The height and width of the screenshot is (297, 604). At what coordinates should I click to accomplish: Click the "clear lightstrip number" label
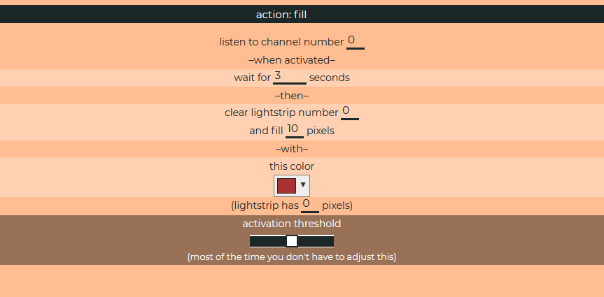[x=281, y=113]
